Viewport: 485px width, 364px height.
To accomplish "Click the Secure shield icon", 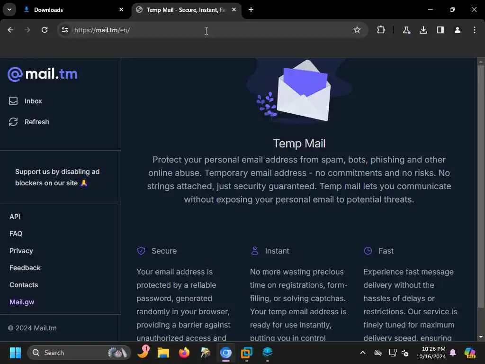I will (141, 251).
